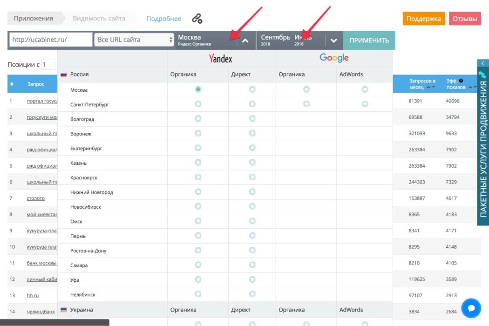Expand the date range chevron down
This screenshot has width=489, height=326.
[333, 41]
